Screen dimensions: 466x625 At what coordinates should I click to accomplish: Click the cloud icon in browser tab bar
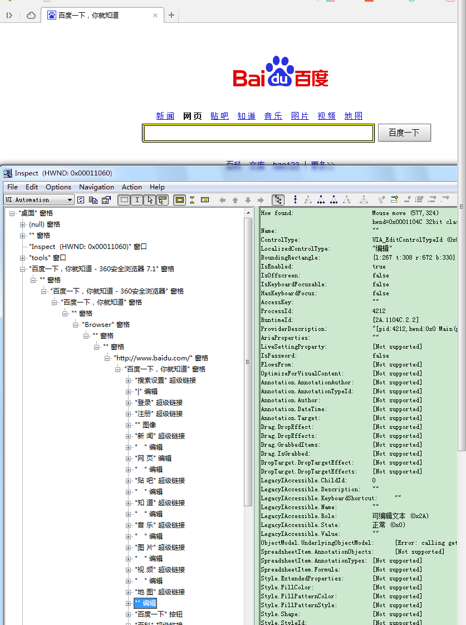tap(31, 15)
